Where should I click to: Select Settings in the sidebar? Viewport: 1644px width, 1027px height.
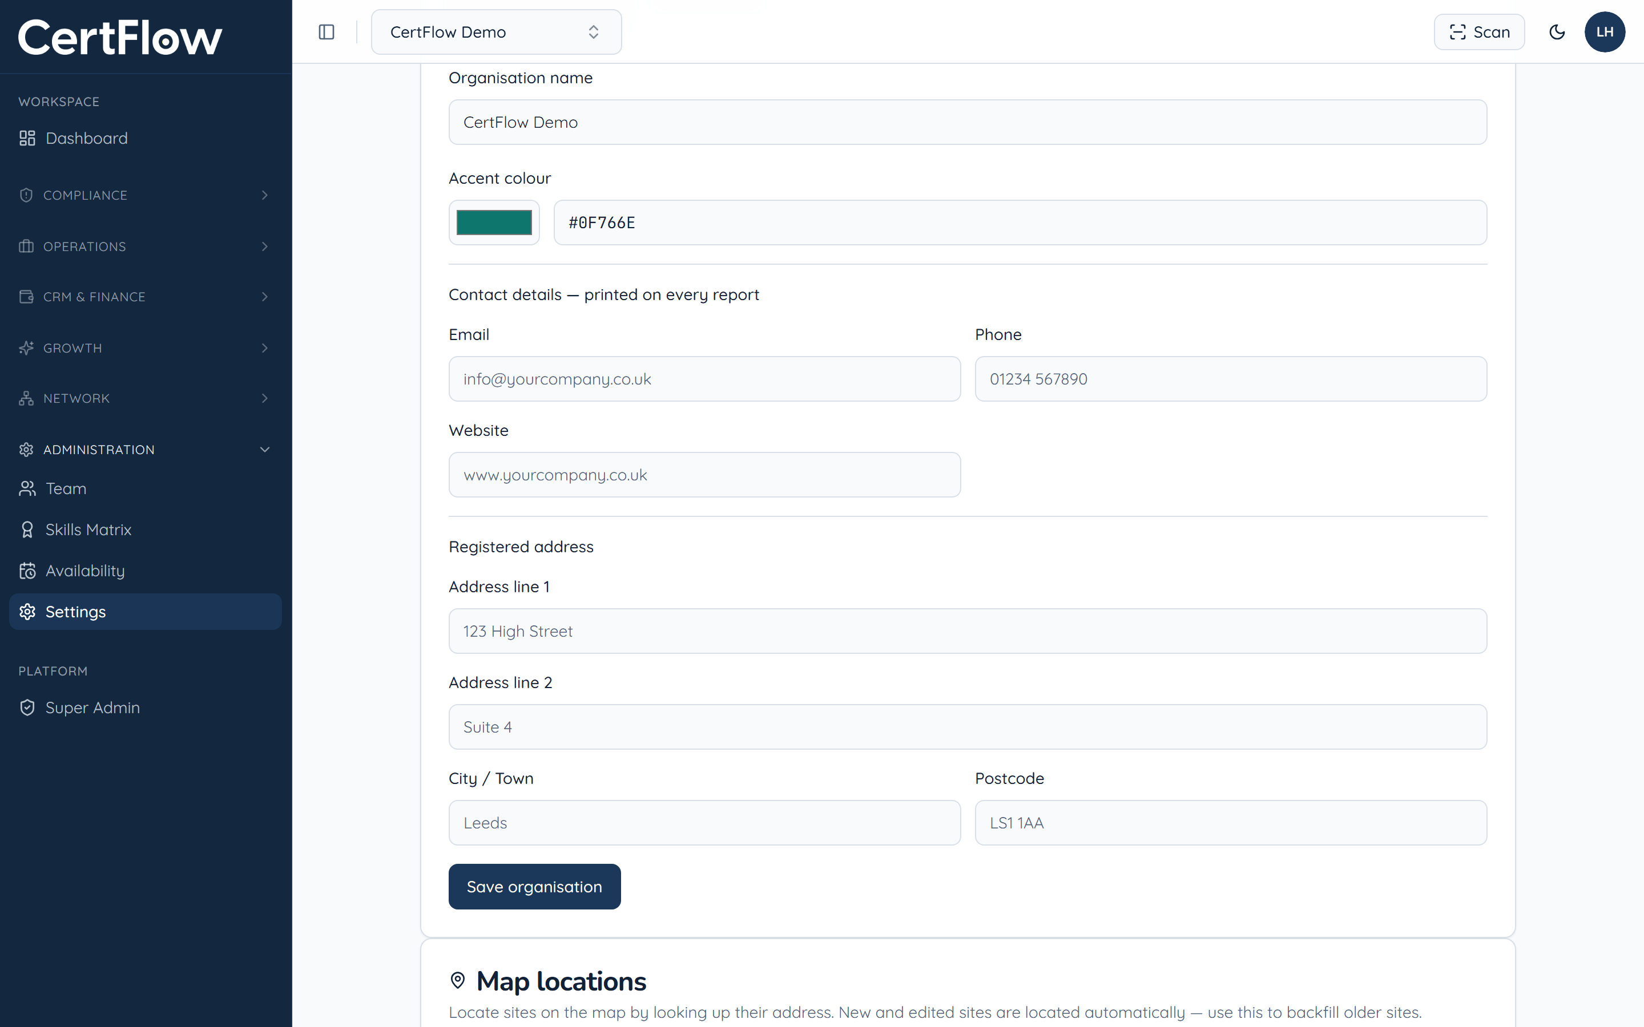click(146, 611)
